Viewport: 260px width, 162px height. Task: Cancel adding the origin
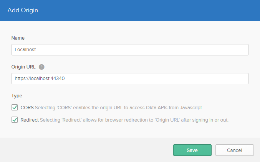(x=234, y=150)
